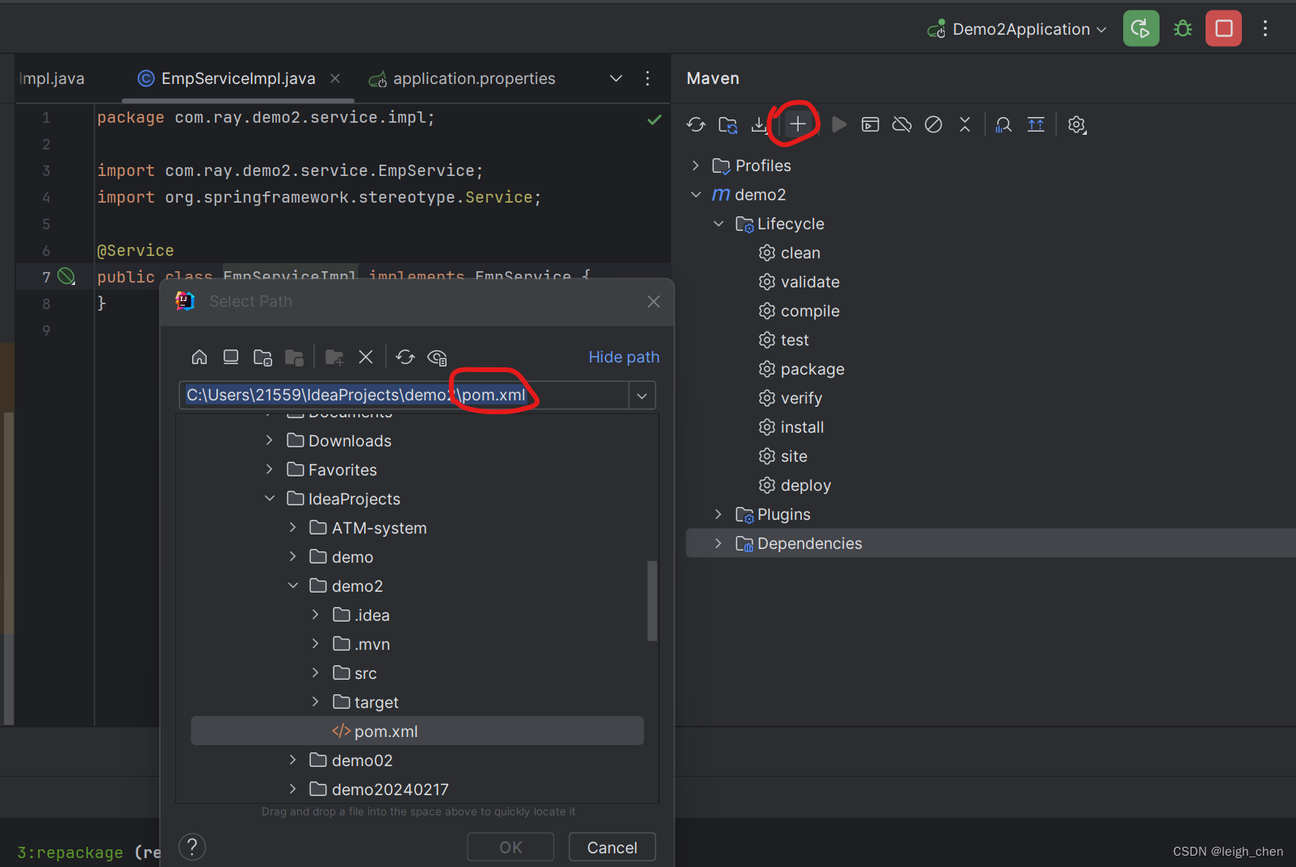Add Maven project with plus icon
Image resolution: width=1296 pixels, height=867 pixels.
click(x=797, y=124)
